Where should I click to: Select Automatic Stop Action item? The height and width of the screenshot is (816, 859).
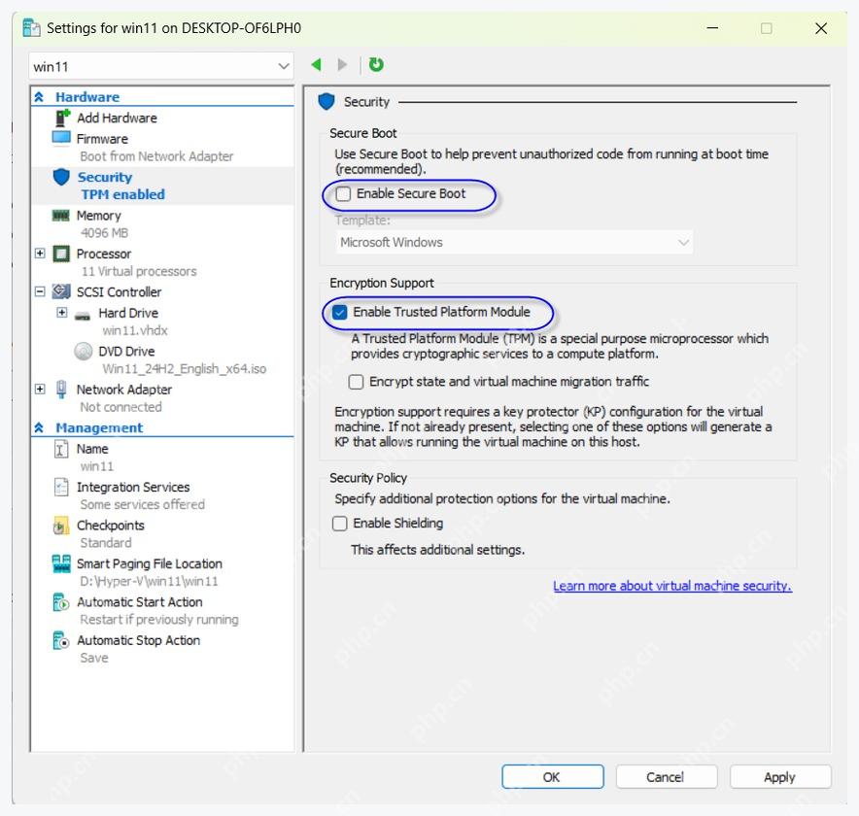pos(139,641)
